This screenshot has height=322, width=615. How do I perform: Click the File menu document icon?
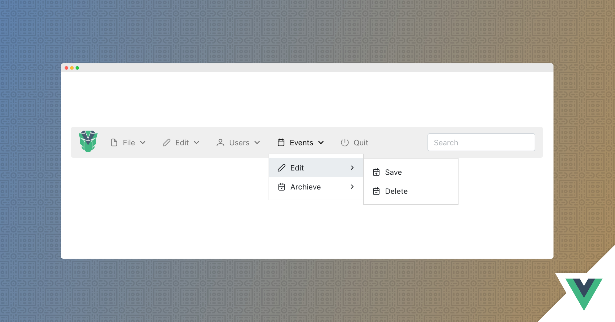pos(114,142)
